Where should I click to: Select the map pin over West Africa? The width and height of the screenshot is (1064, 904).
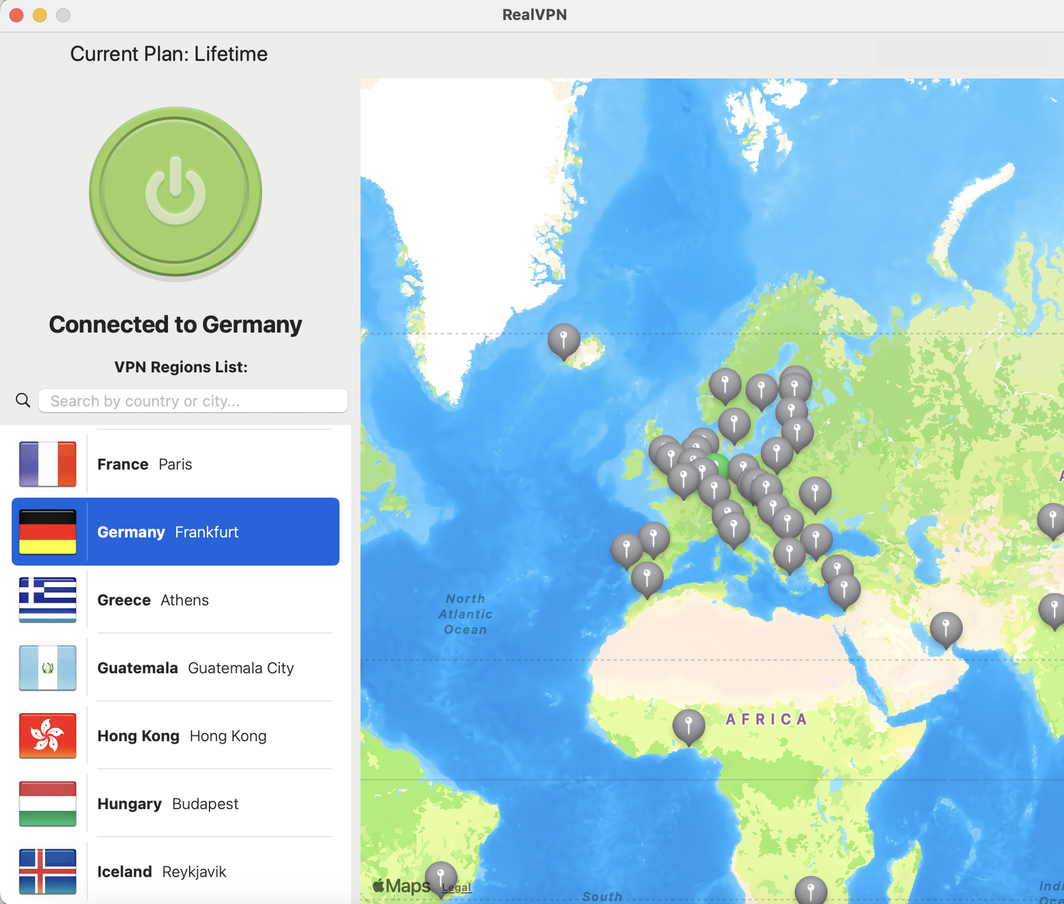[688, 725]
